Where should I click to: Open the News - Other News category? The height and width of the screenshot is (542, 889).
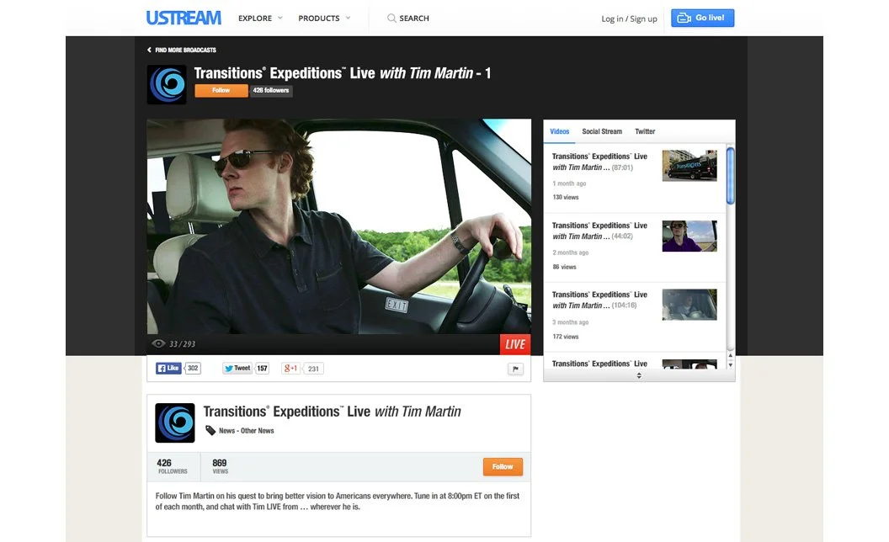(246, 431)
